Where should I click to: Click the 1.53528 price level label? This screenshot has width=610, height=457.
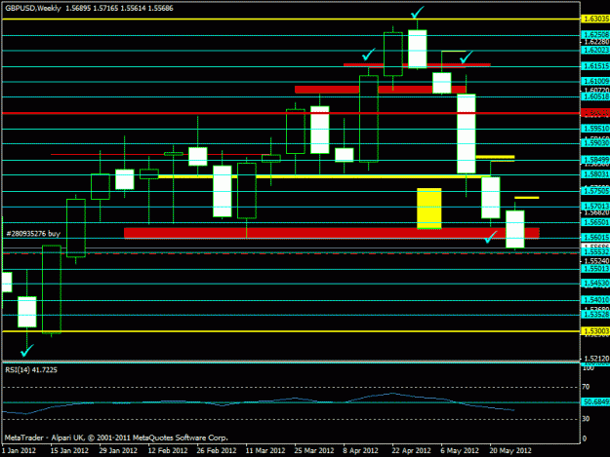tap(595, 315)
